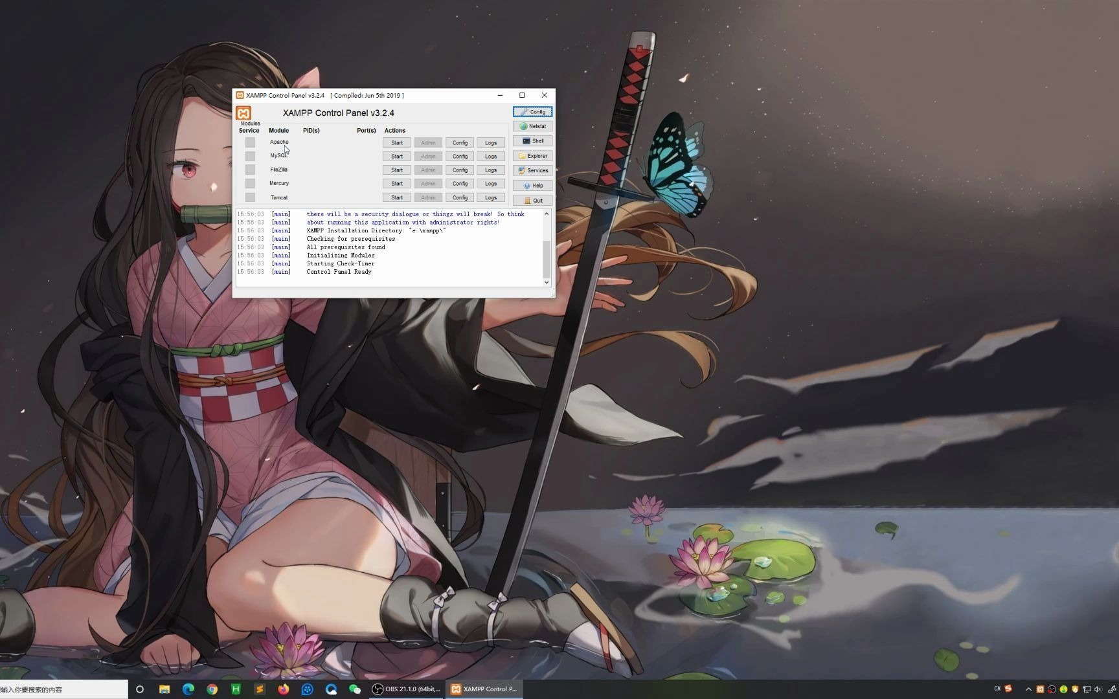
Task: Click the log panel vertical scrollbar thumb
Action: pyautogui.click(x=547, y=259)
